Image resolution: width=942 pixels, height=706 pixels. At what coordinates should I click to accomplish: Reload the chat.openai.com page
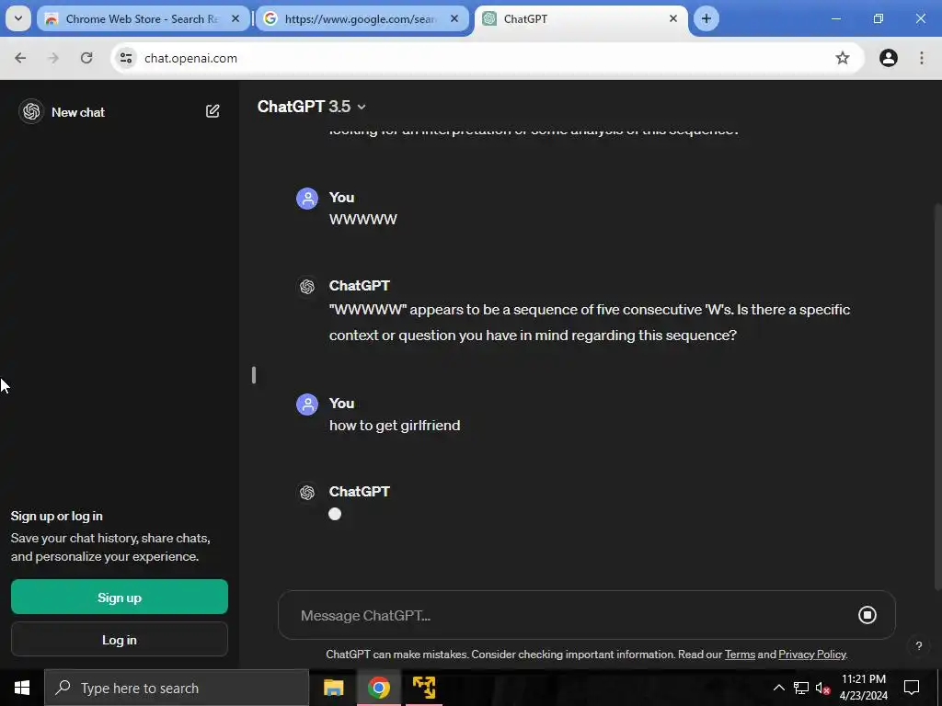86,58
